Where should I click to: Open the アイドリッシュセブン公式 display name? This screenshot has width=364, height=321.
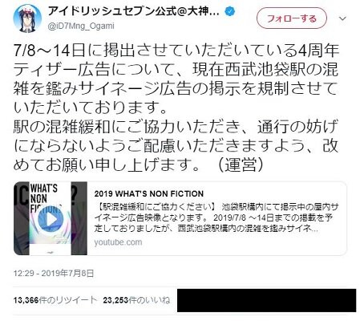pyautogui.click(x=134, y=11)
